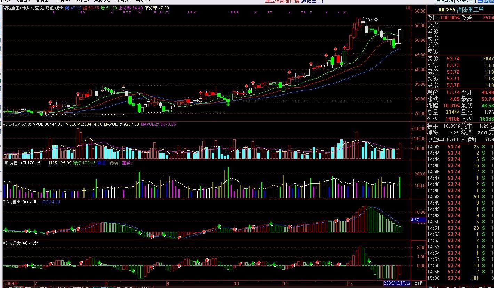Click the first red up arrow in early July
The height and width of the screenshot is (288, 494).
(x=50, y=102)
